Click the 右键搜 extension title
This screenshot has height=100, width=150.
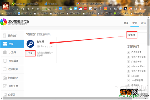coord(40,41)
